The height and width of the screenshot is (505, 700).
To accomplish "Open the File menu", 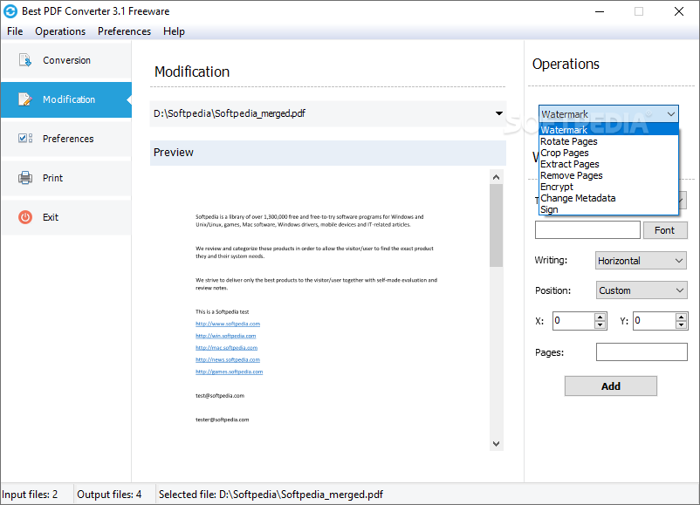I will (x=15, y=31).
